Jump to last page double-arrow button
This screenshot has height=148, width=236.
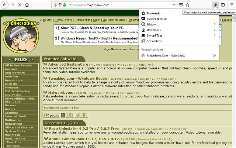(86, 116)
